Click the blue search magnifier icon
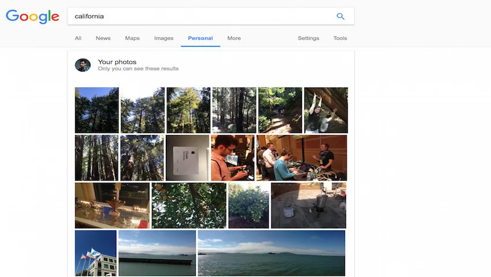Image resolution: width=491 pixels, height=277 pixels. coord(340,16)
